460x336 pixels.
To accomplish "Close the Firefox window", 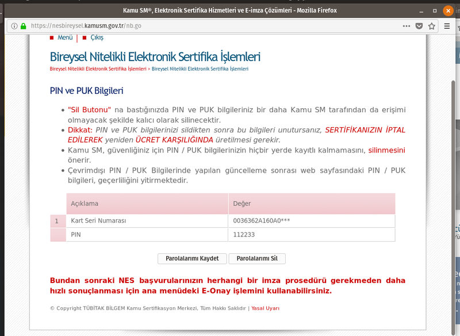I will pyautogui.click(x=448, y=10).
